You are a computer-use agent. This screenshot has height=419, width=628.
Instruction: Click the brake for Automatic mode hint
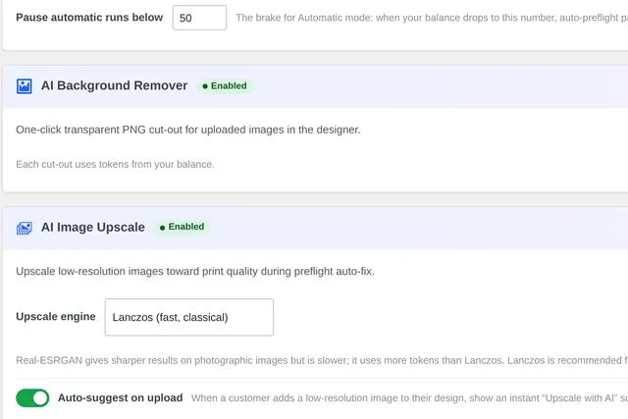432,18
